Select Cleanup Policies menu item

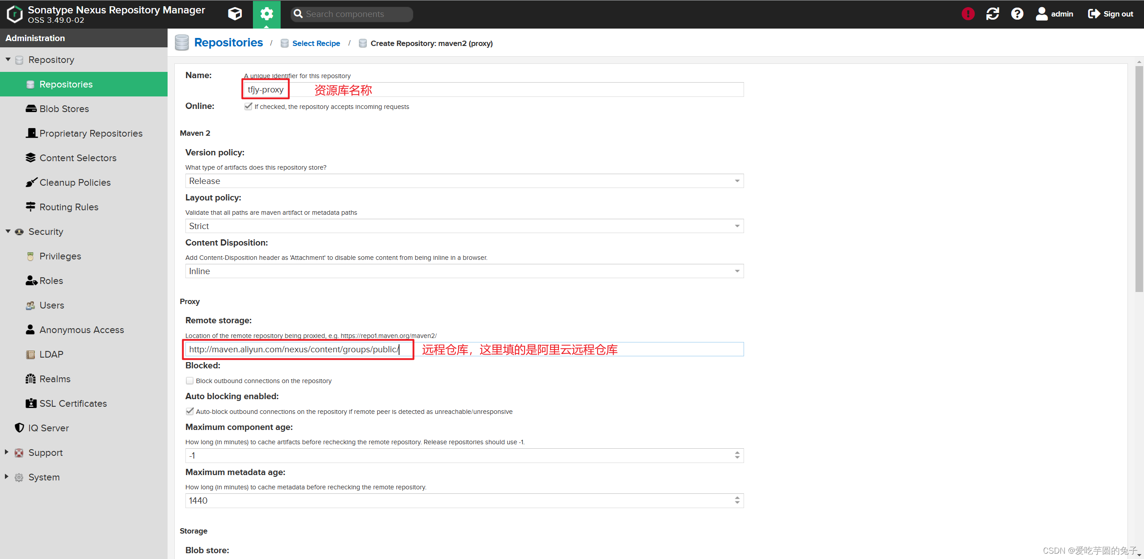pyautogui.click(x=75, y=183)
